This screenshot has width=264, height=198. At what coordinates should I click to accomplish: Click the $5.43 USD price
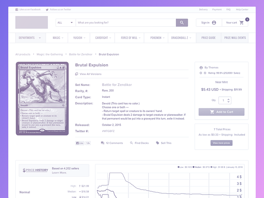tap(210, 90)
